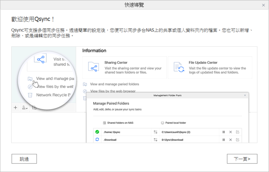The width and height of the screenshot is (269, 172).
Task: Click two-way sync arrows in /Download row
Action: (x=156, y=140)
